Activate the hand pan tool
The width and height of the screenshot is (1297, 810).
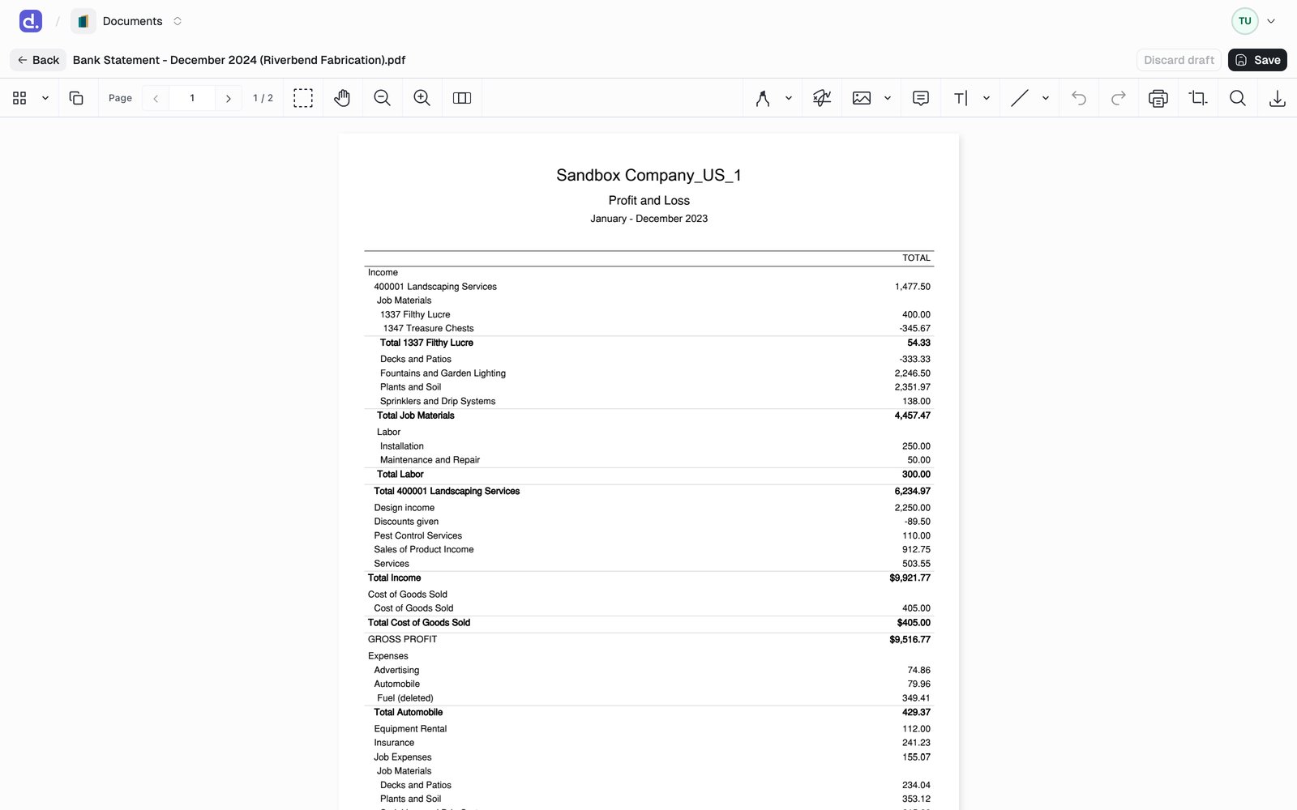(x=342, y=98)
